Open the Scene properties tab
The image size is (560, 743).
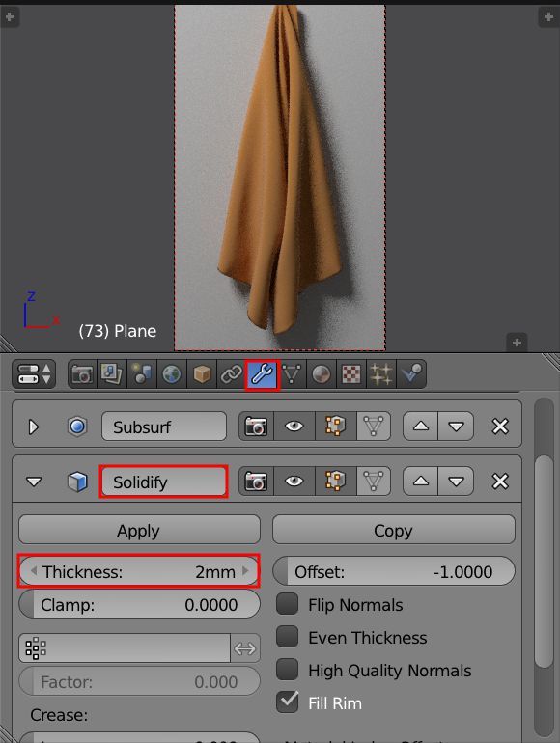click(x=142, y=374)
